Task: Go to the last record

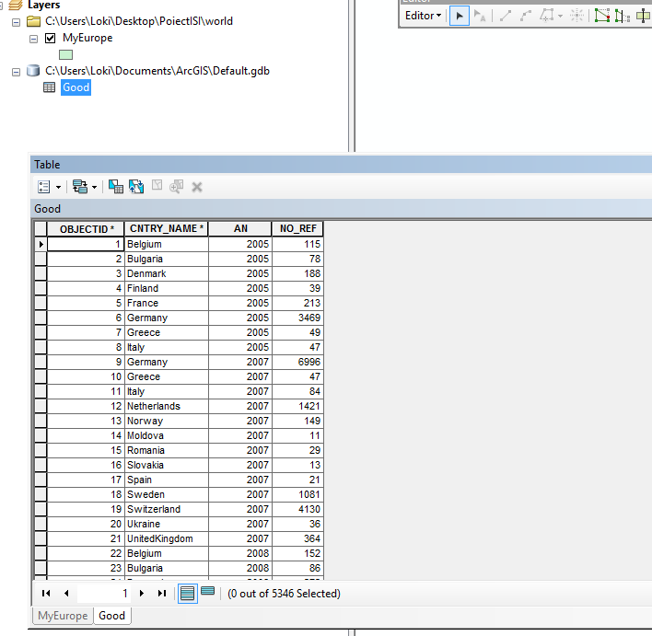Action: coord(162,593)
